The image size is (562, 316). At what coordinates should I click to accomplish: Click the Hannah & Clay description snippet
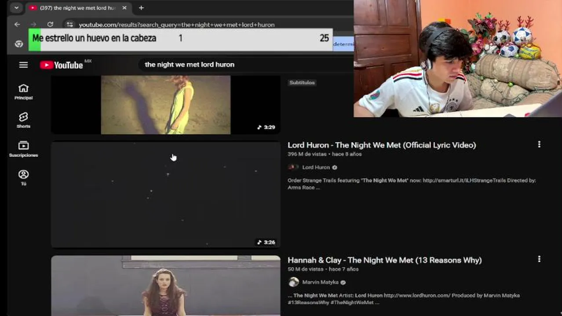(x=404, y=299)
